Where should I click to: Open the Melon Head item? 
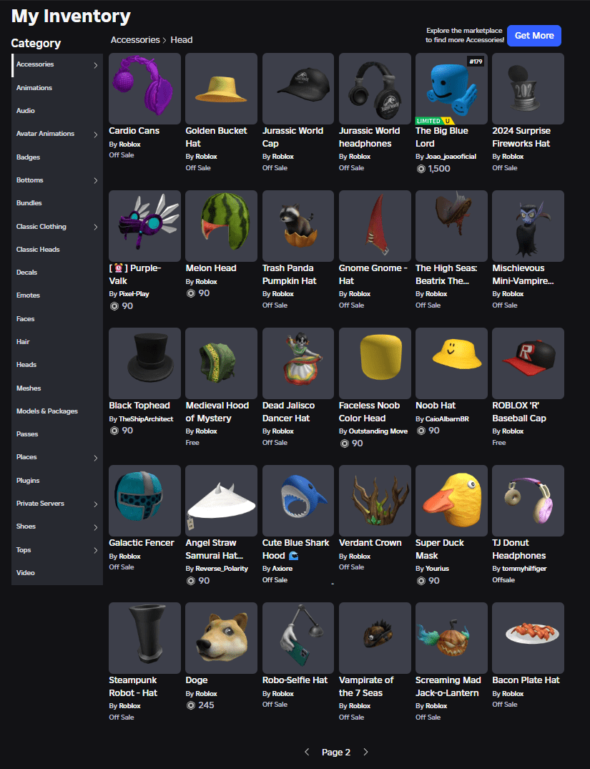point(221,225)
